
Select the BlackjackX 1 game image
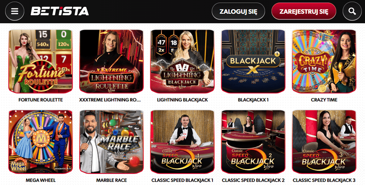(x=253, y=61)
